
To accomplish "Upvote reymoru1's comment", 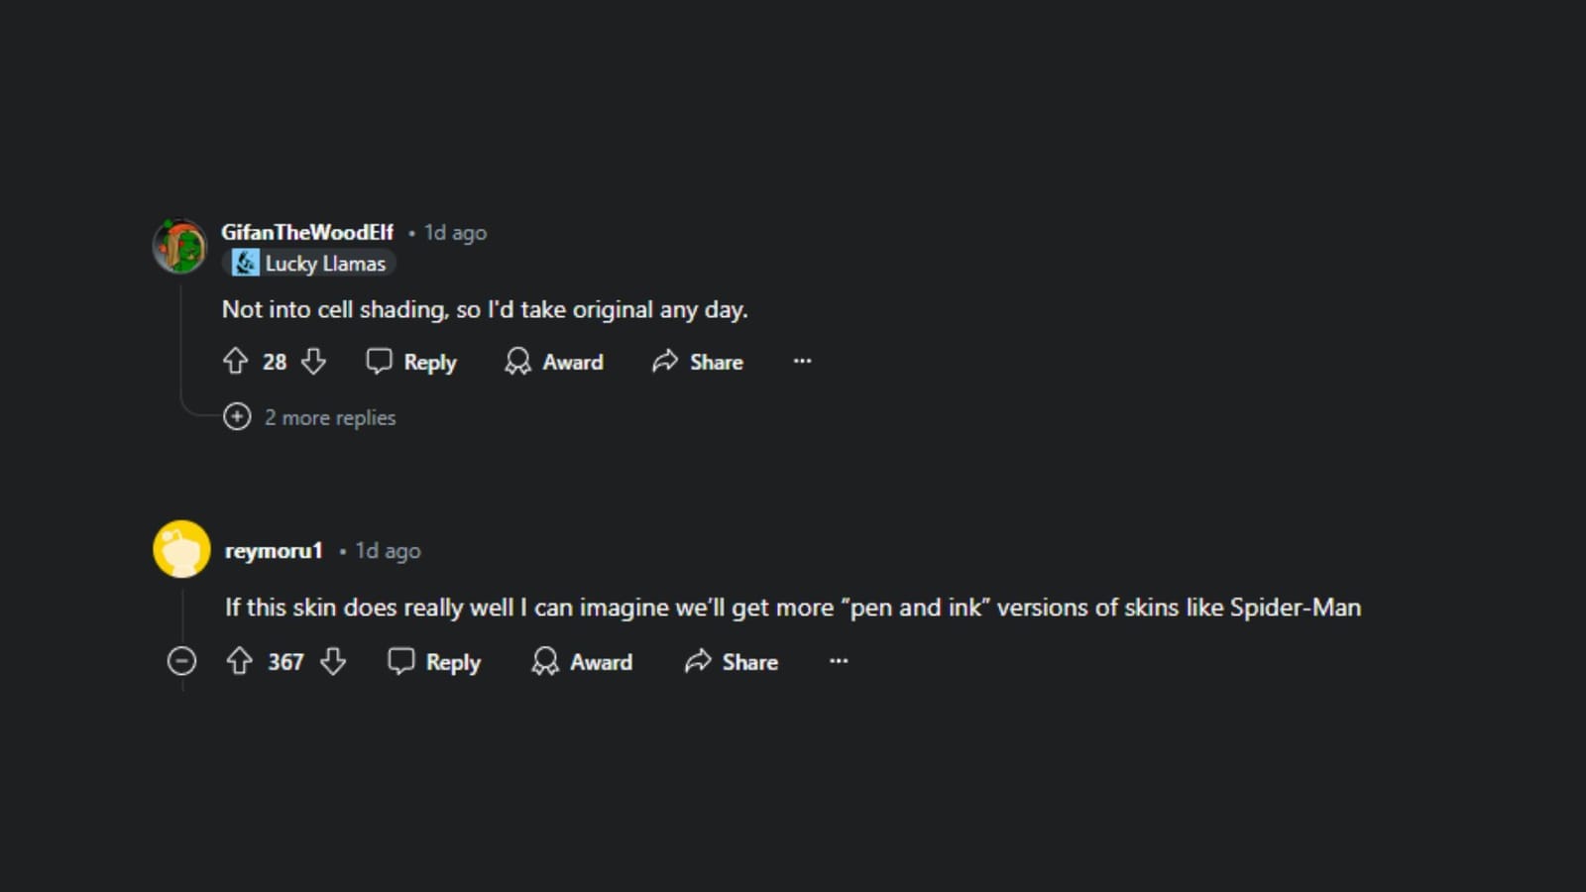I will tap(239, 662).
